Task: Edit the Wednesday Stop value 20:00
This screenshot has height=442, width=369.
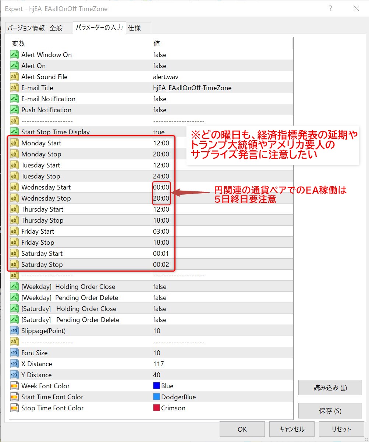Action: pos(161,198)
